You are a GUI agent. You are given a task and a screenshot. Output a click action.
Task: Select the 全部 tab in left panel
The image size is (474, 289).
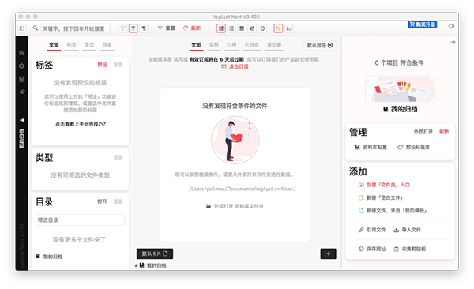tap(54, 45)
